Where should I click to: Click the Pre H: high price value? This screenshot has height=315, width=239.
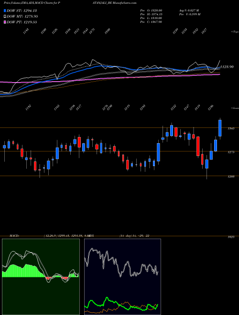151,14
